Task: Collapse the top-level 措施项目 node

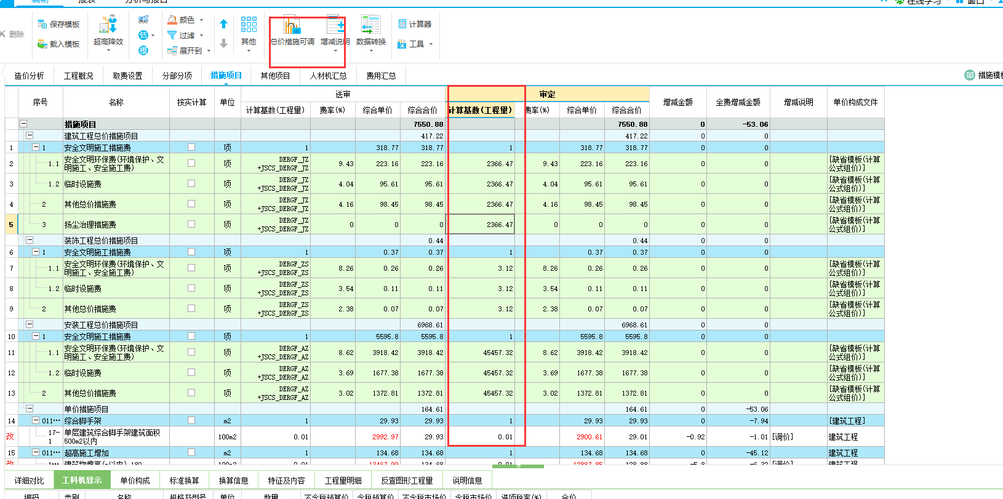Action: 23,124
